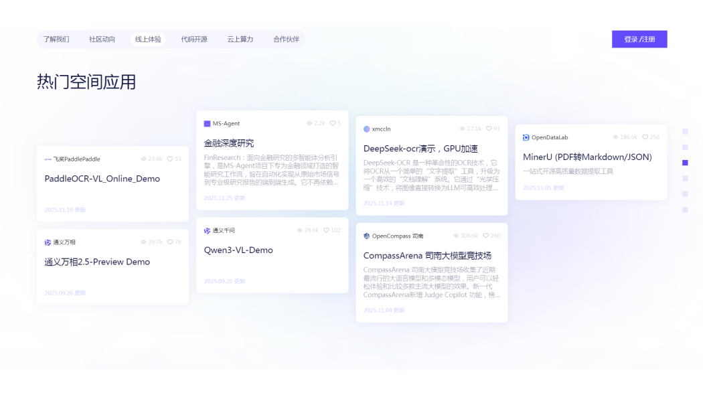
Task: Click views eye icon on DeepSeek-ocr演示 card
Action: pos(462,129)
